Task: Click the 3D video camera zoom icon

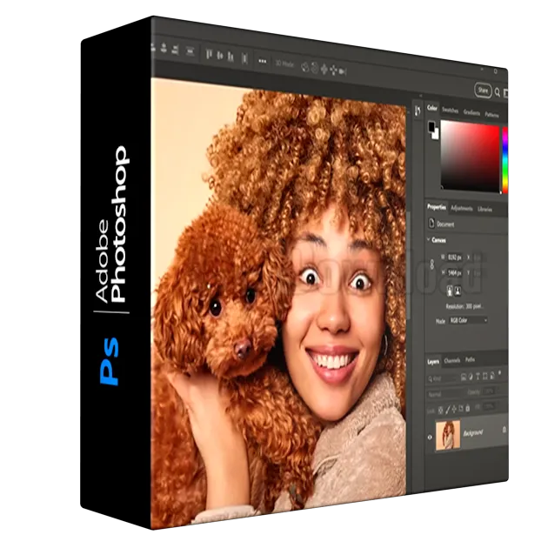Action: (342, 72)
